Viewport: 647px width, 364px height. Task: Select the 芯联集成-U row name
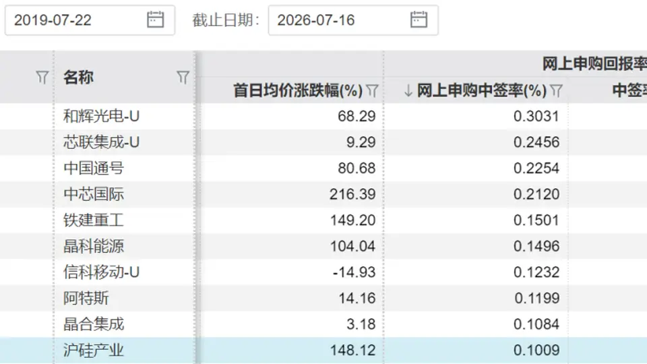pos(101,142)
